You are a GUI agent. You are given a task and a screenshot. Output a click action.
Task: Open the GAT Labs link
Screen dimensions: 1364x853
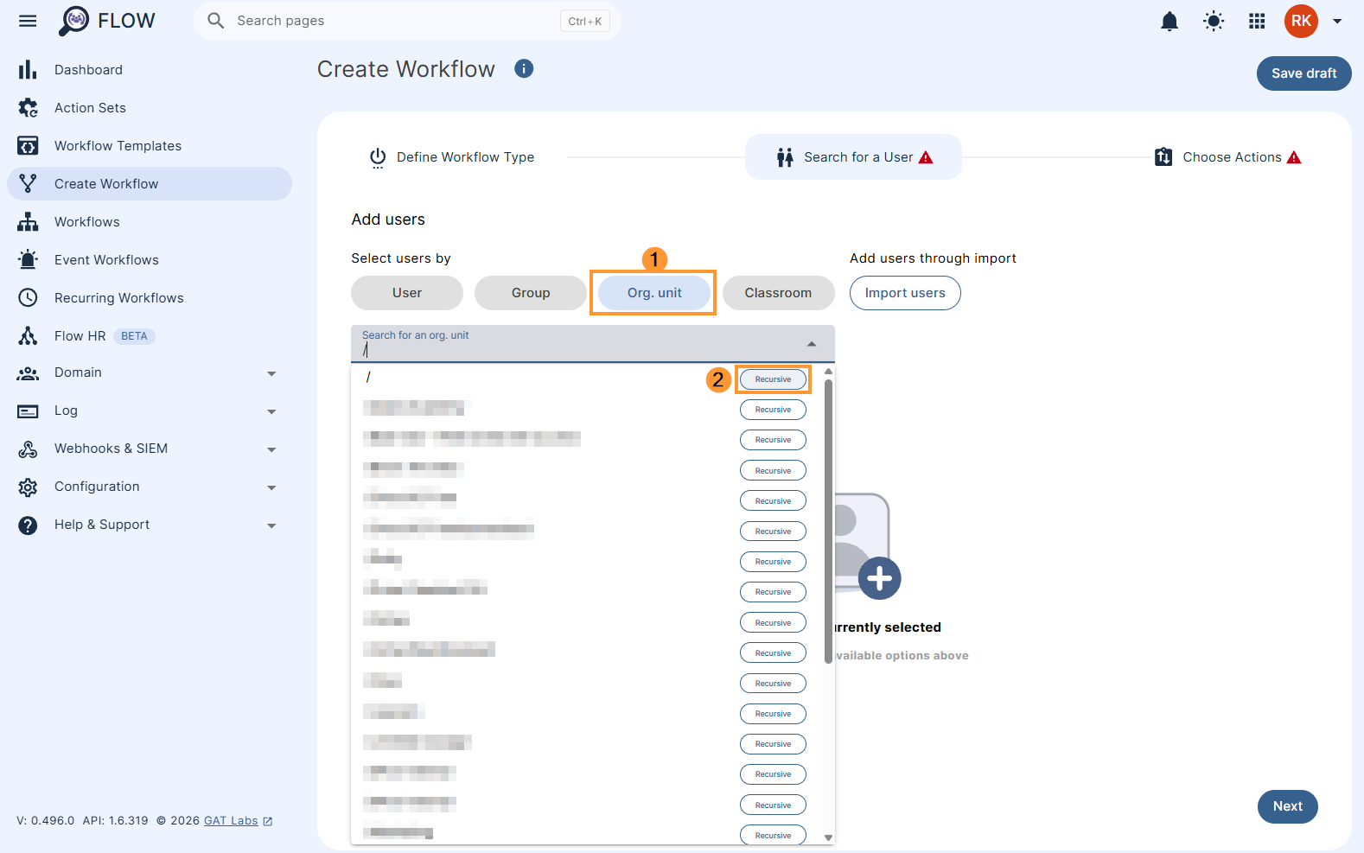tap(231, 821)
